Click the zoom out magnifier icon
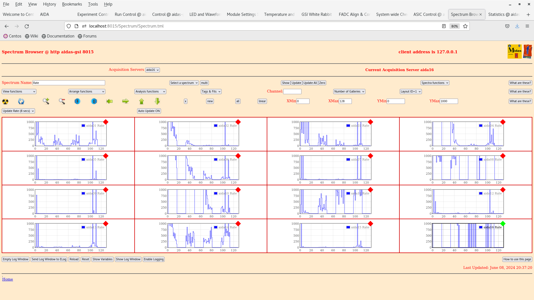Screen dimensions: 534x300 (62, 101)
